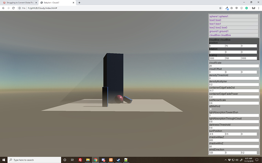Toggle the altMethod checkbox

click(x=210, y=109)
